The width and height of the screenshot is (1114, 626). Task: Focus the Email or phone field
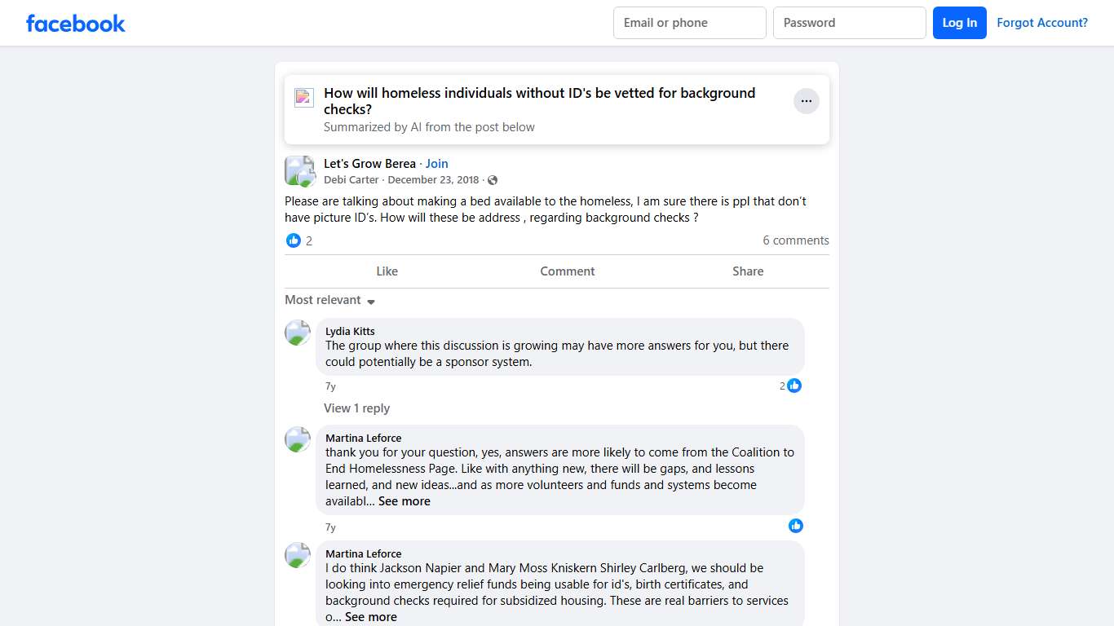coord(689,23)
